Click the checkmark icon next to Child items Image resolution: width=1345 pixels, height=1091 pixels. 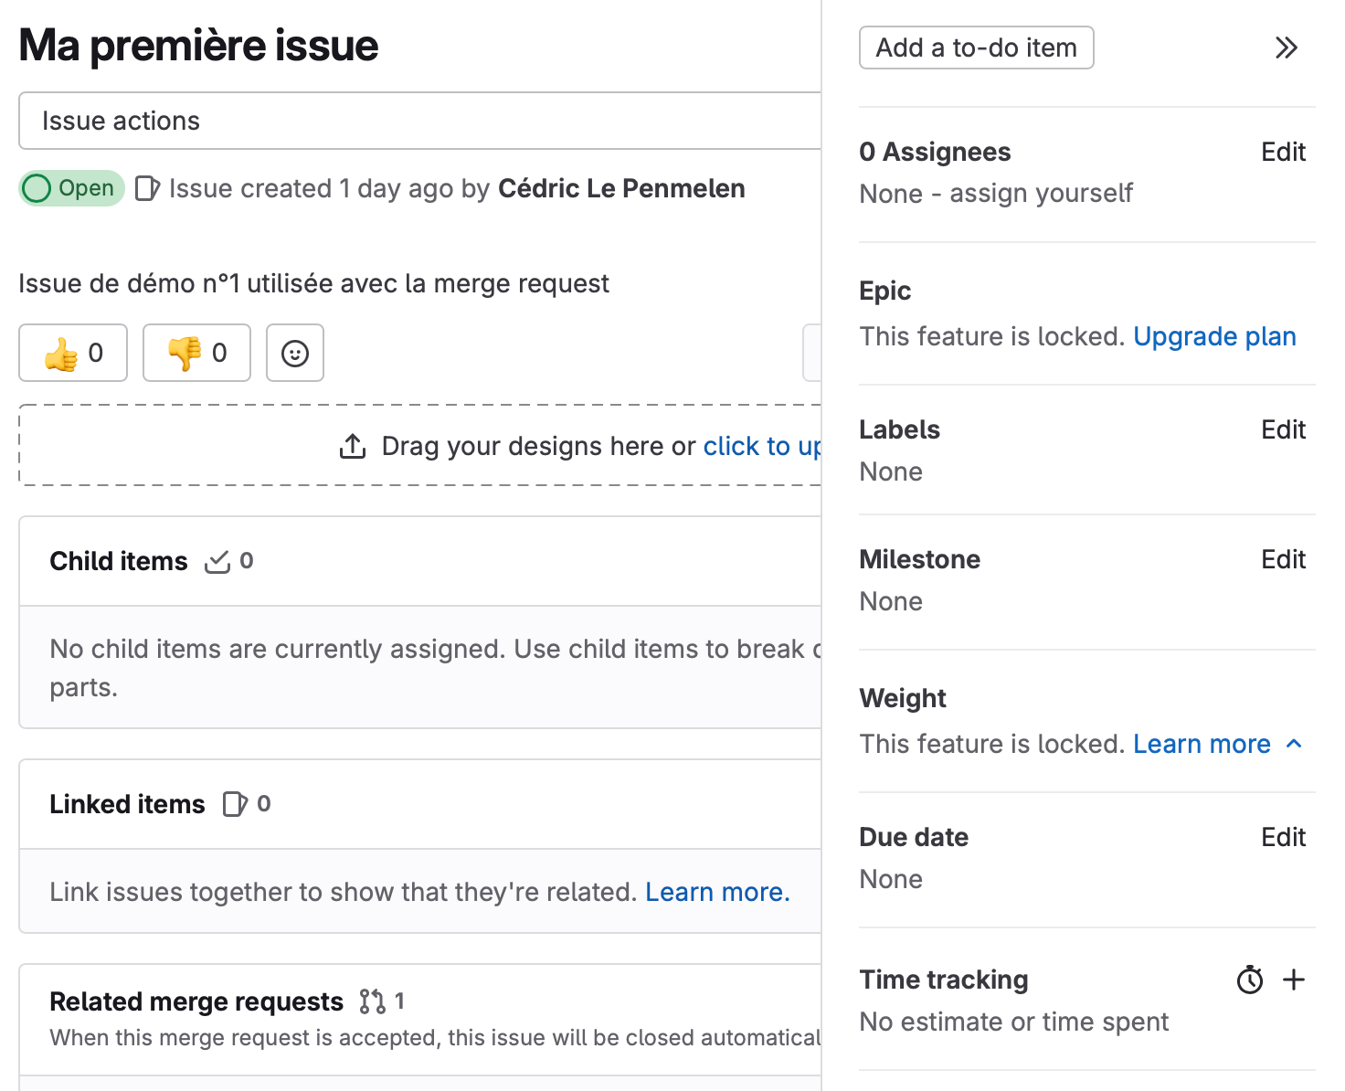coord(217,561)
